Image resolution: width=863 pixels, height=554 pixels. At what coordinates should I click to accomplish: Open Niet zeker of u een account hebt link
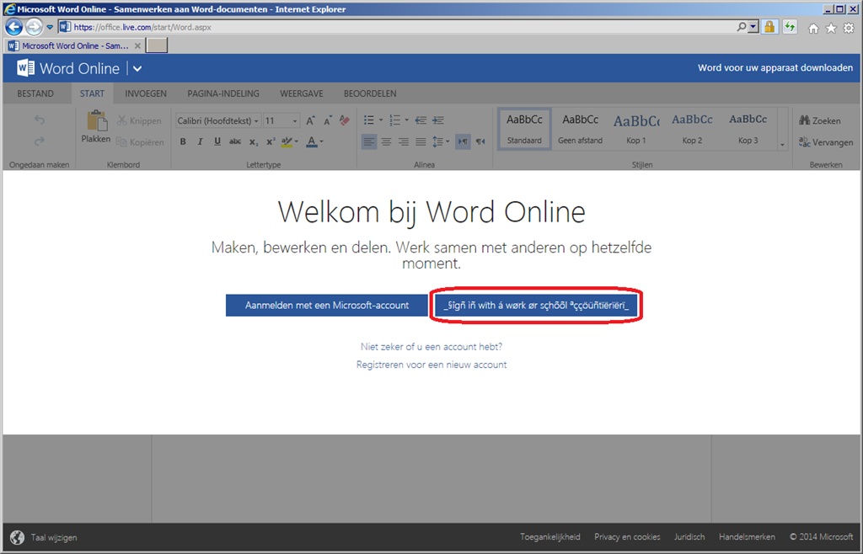431,347
